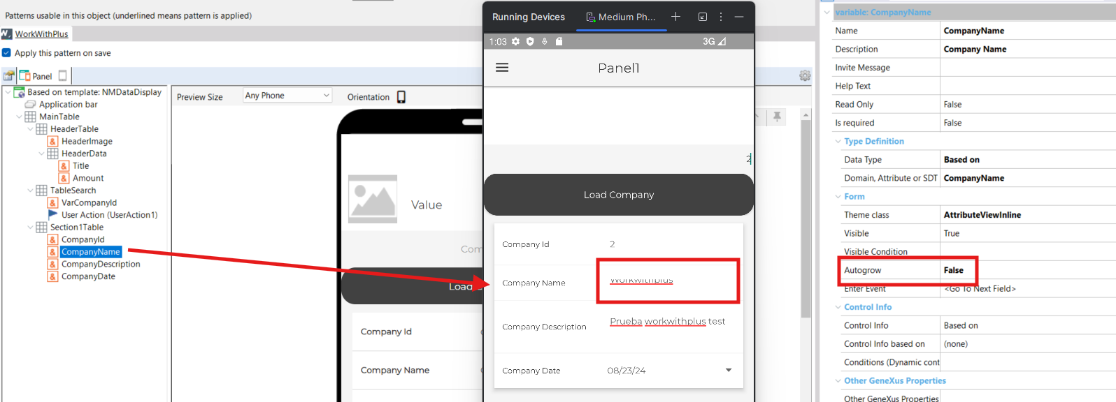The width and height of the screenshot is (1116, 402).
Task: Select the CompanyName tree item
Action: 91,252
